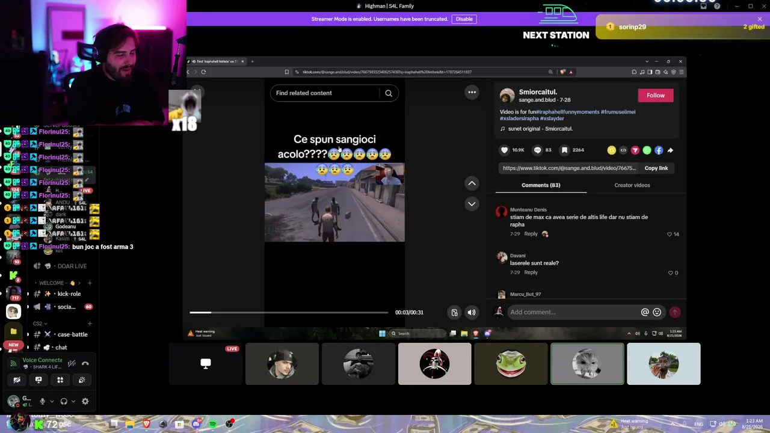Type in the Add comment field
Image resolution: width=770 pixels, height=433 pixels.
pos(574,312)
